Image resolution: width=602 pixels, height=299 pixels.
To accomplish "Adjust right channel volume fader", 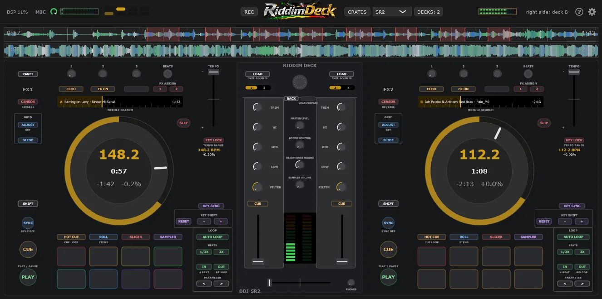I will 342,261.
